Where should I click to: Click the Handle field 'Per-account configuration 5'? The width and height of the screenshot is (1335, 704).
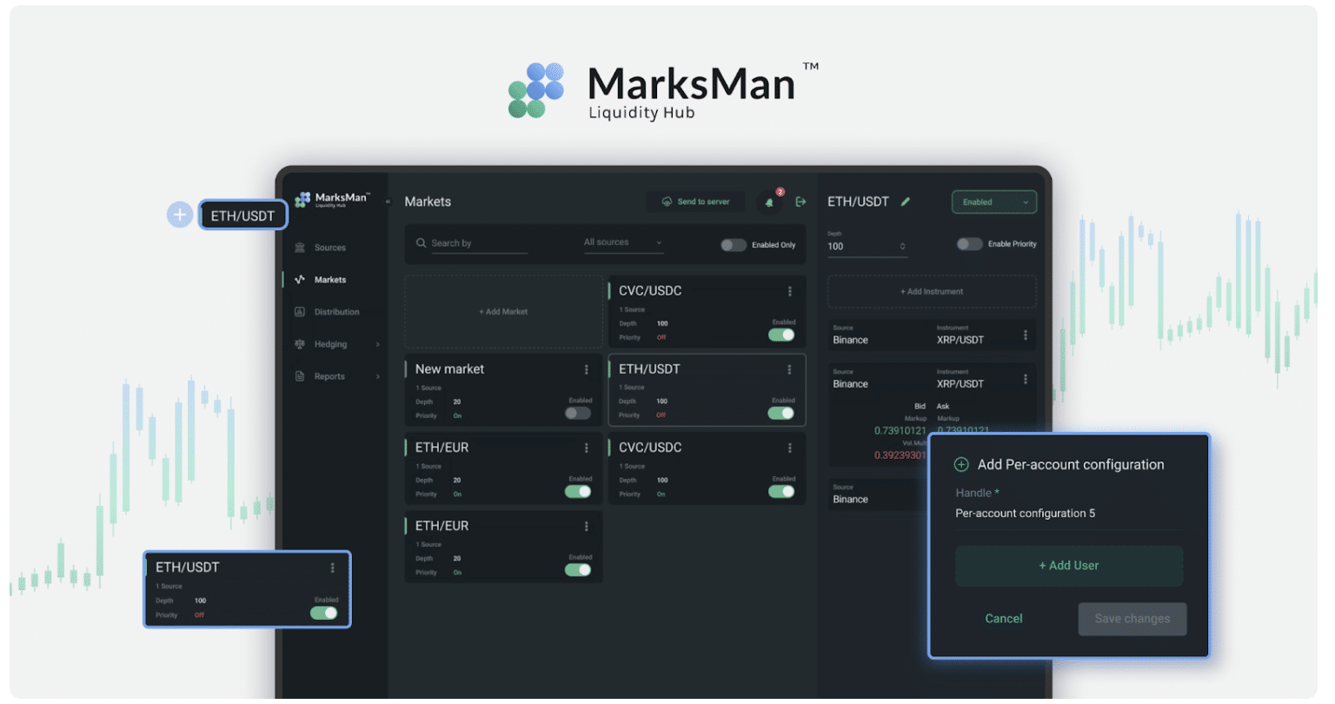coord(1069,514)
